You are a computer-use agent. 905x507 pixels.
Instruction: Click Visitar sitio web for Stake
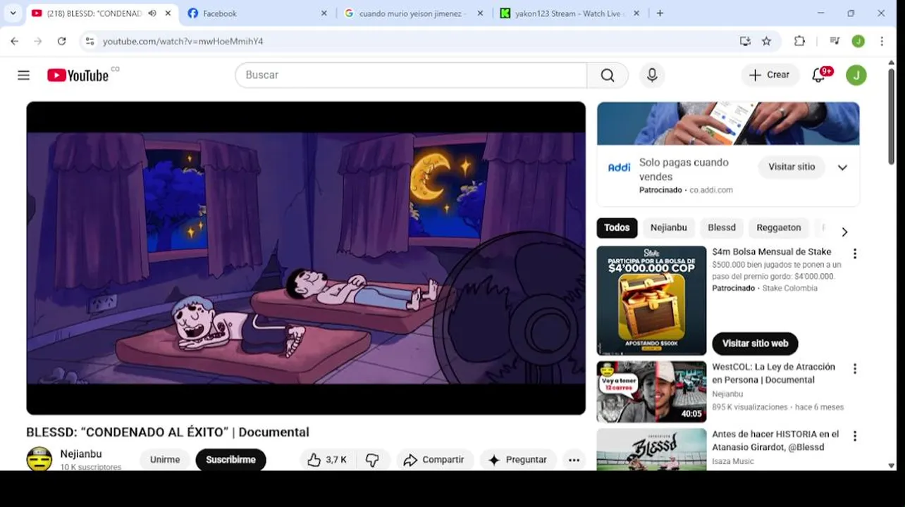coord(755,344)
